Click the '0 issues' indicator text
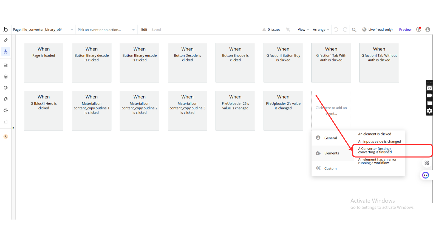Screen dimensions: 433x244 coord(274,30)
